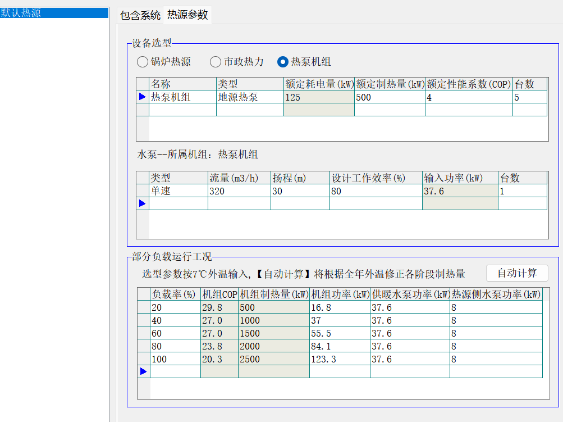
Task: Click the 机组功率 cell showing 123.3
Action: coord(339,359)
